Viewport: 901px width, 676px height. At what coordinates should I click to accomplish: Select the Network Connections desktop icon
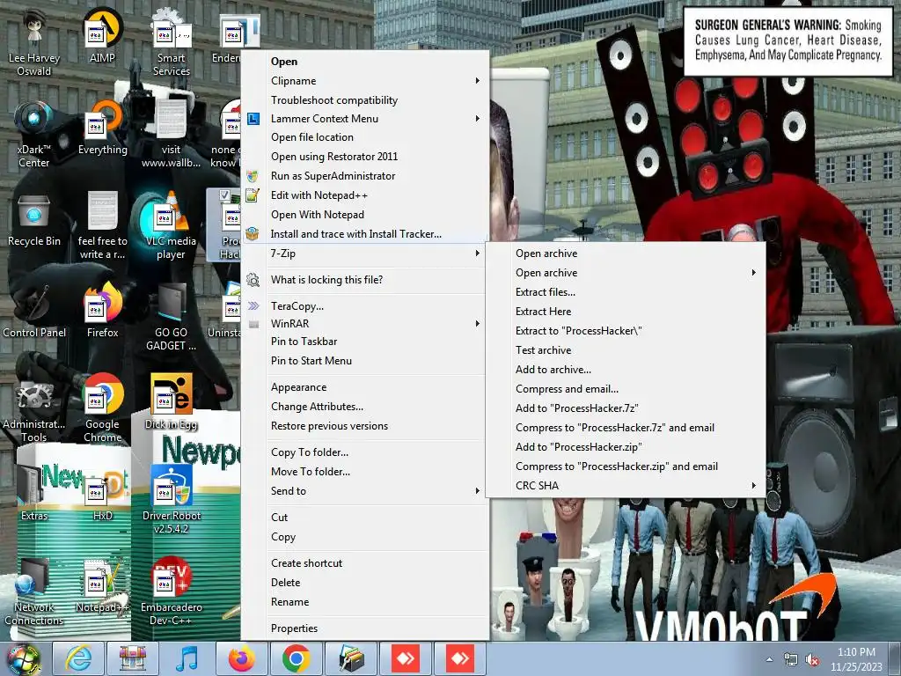tap(34, 592)
